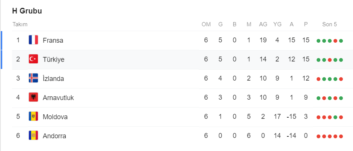Click the Iceland flag icon
353x151 pixels.
[x=33, y=78]
